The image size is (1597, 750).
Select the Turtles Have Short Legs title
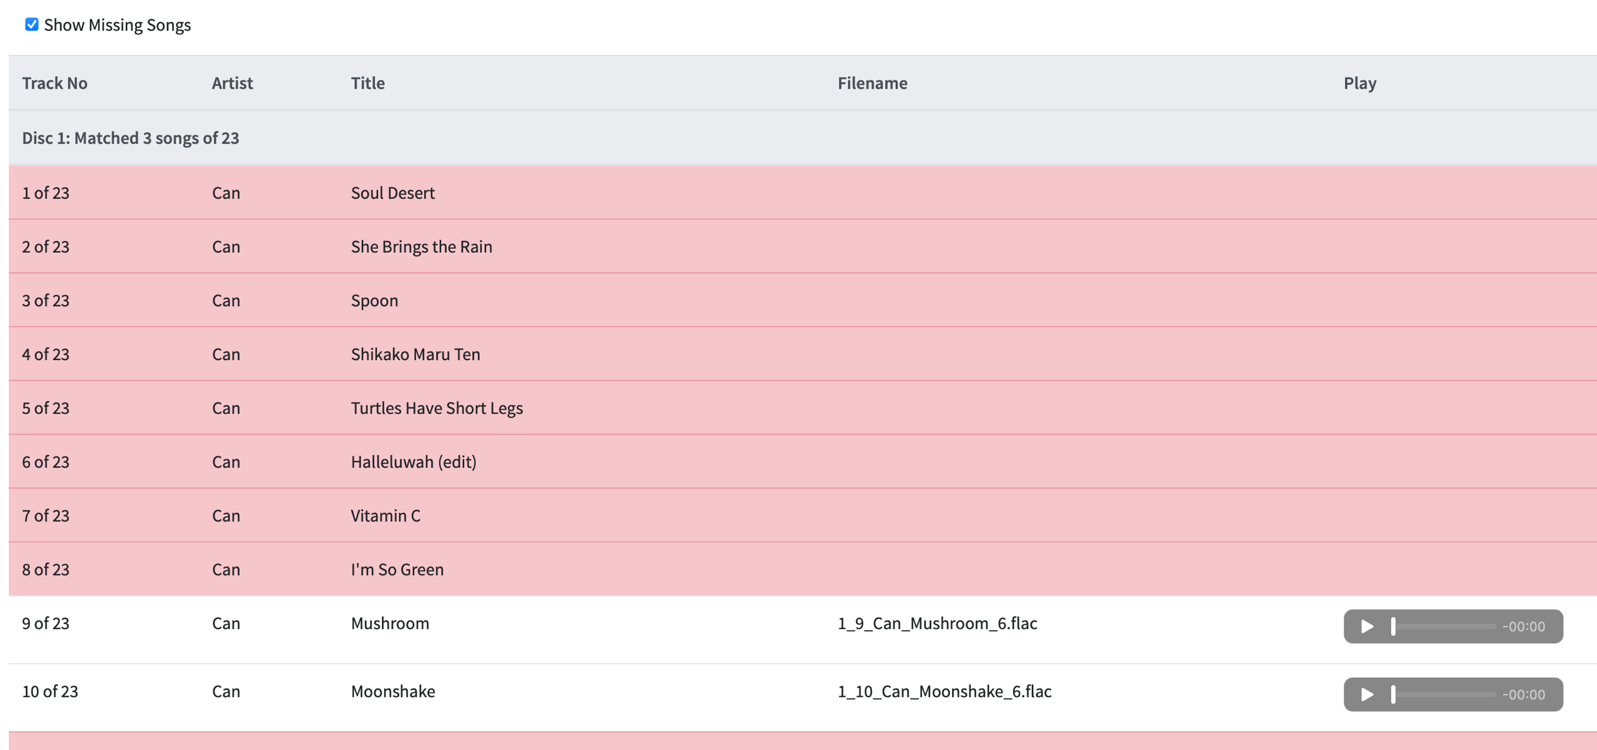coord(437,408)
